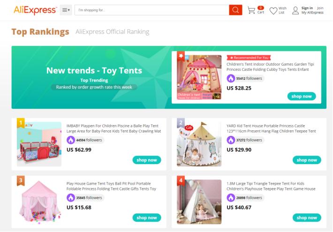Click the flame icon beside 55412 followers
This screenshot has width=333, height=232.
click(231, 78)
